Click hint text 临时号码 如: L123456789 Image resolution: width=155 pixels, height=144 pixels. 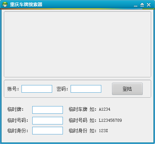click(95, 120)
